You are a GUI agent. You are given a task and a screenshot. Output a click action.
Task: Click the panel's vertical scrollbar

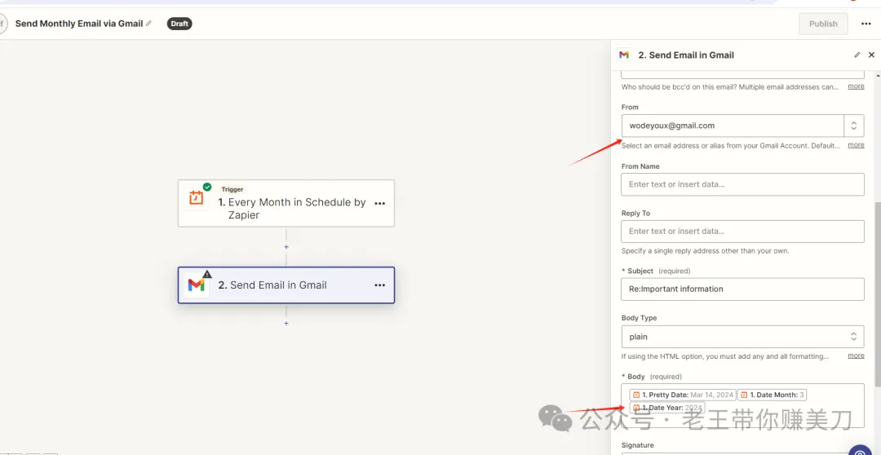[877, 294]
